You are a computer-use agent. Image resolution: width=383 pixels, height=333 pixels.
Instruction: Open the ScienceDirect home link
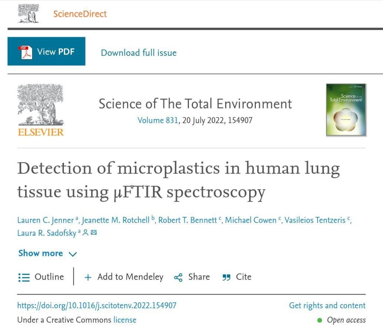[80, 14]
